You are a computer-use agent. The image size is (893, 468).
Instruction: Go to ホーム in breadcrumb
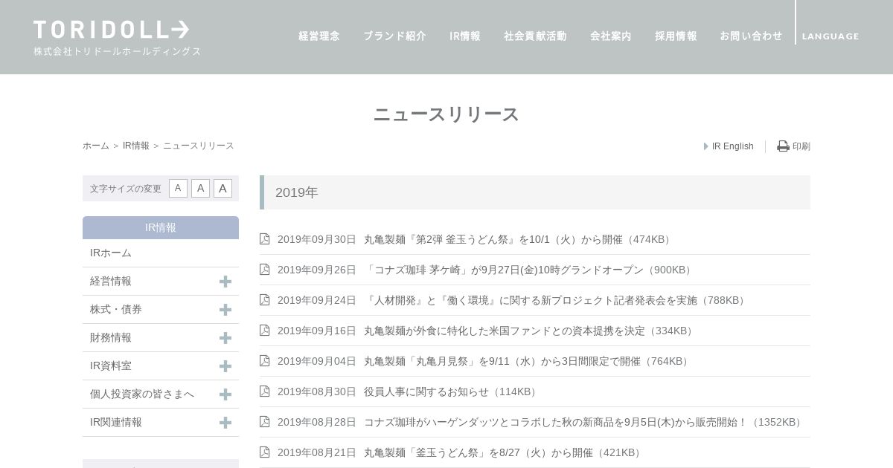tap(96, 146)
